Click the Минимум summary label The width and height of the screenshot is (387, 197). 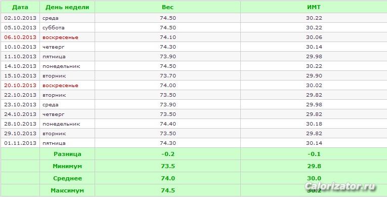tap(67, 166)
